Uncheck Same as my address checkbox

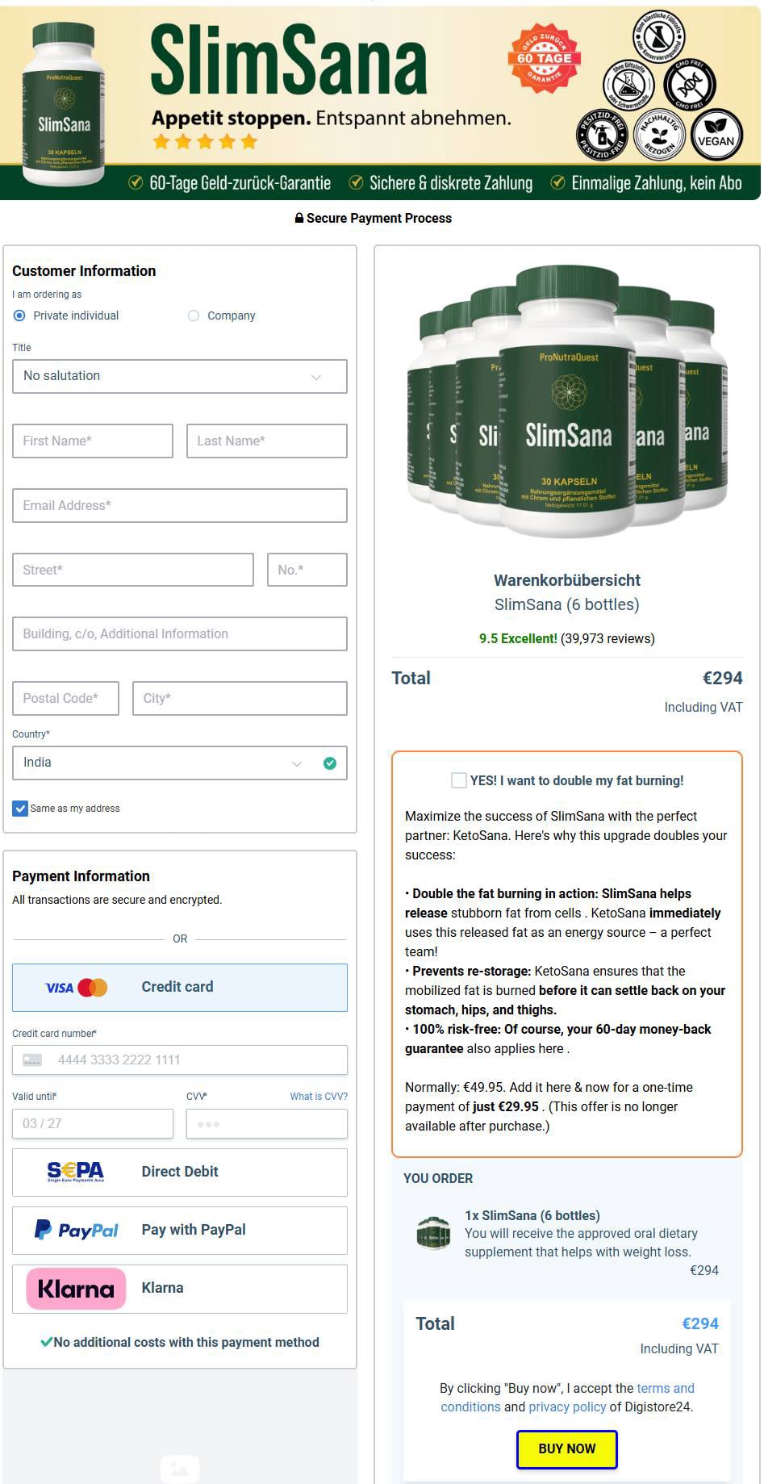click(20, 808)
